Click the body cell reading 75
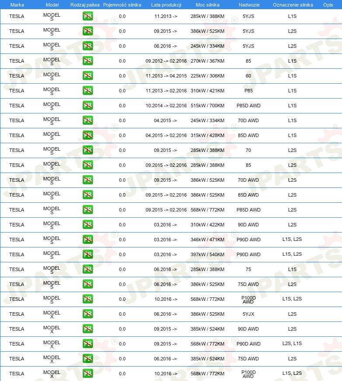342x381 pixels. point(248,269)
